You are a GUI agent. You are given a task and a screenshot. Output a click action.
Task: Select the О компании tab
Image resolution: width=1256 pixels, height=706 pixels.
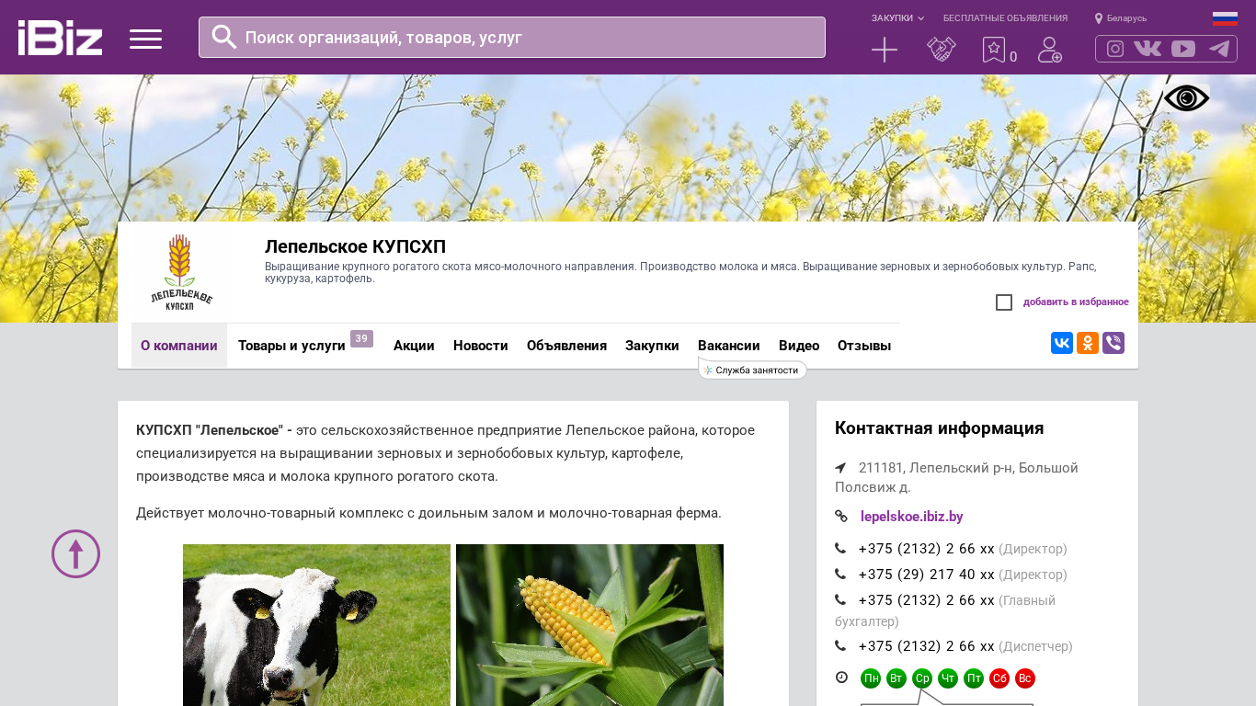click(179, 346)
